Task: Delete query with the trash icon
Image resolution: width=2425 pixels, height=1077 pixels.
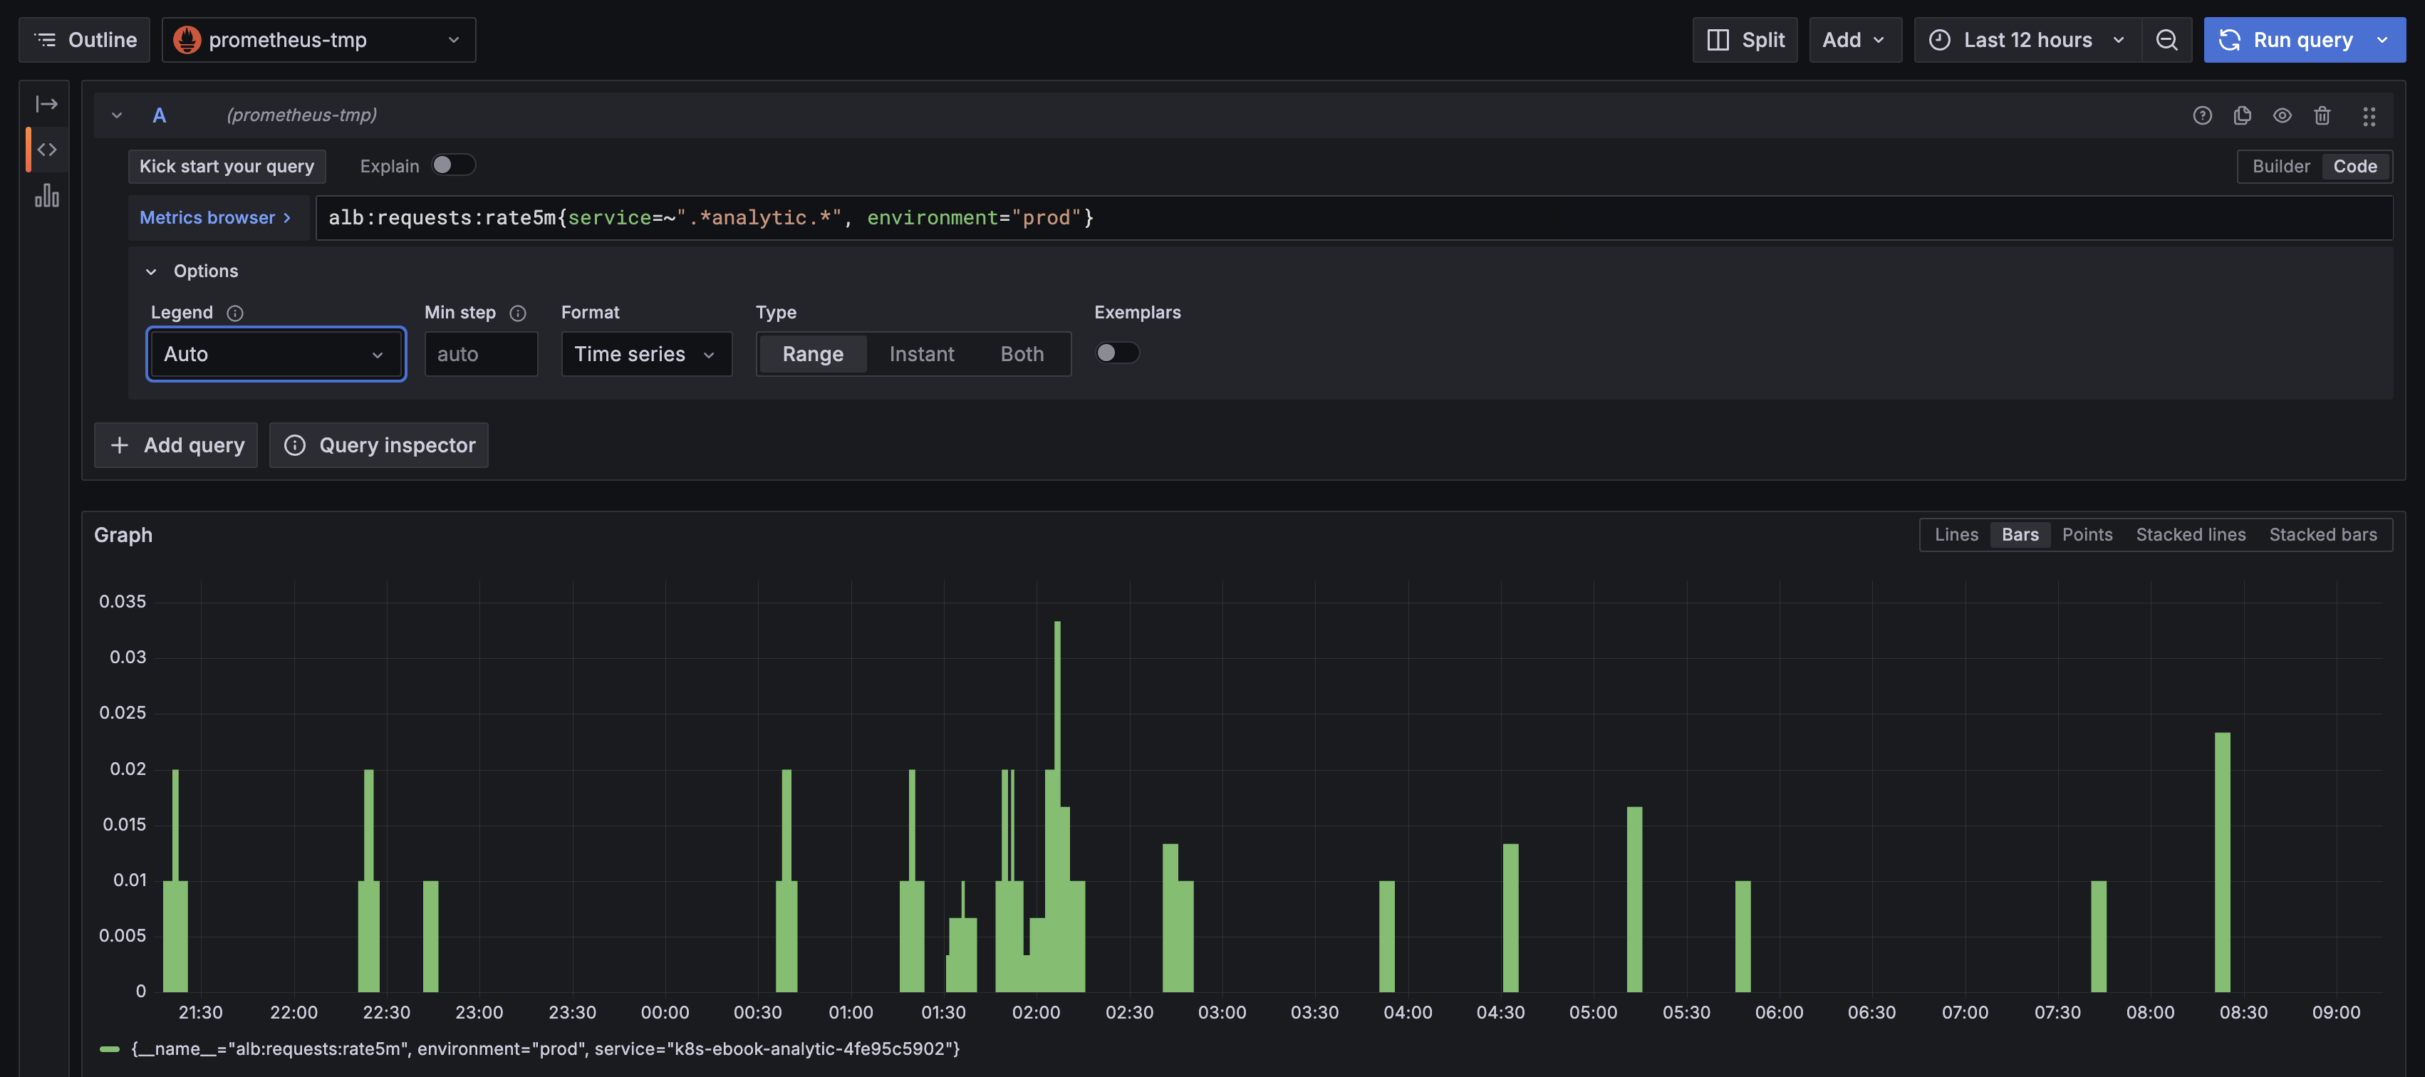Action: click(x=2322, y=115)
